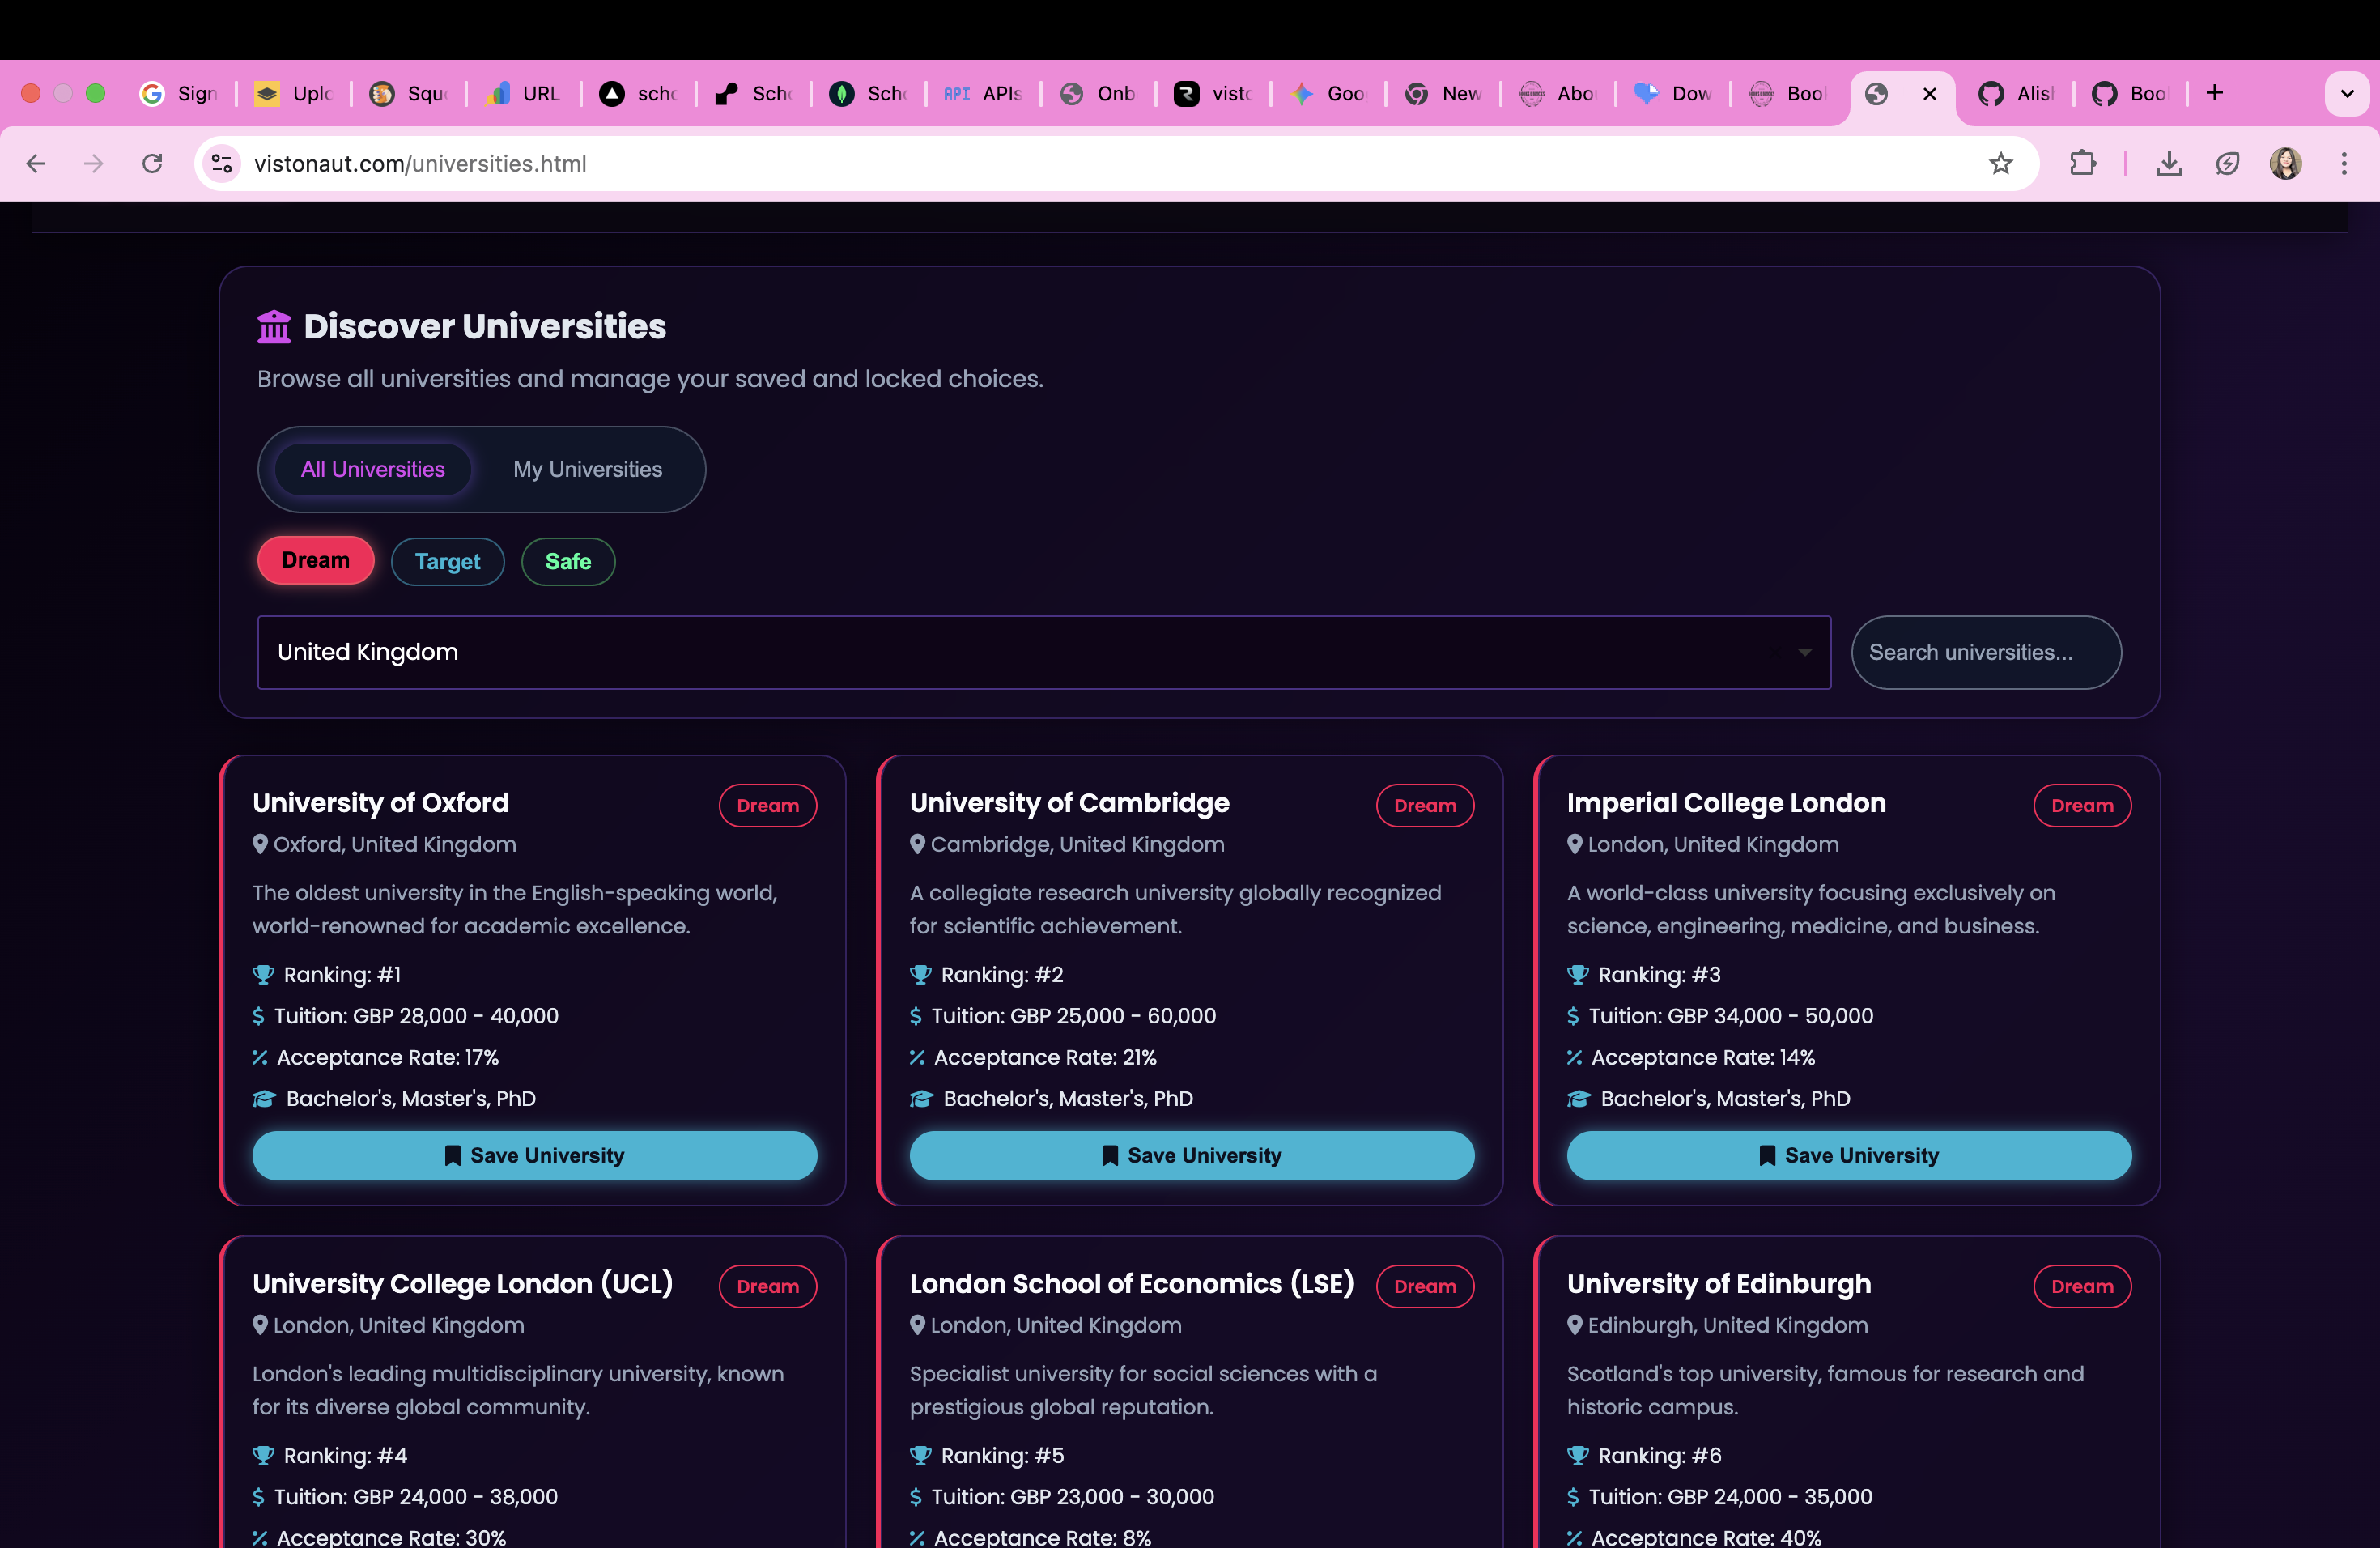Click Tuition: GBP 25,000 - 60,000 text

tap(1073, 1016)
